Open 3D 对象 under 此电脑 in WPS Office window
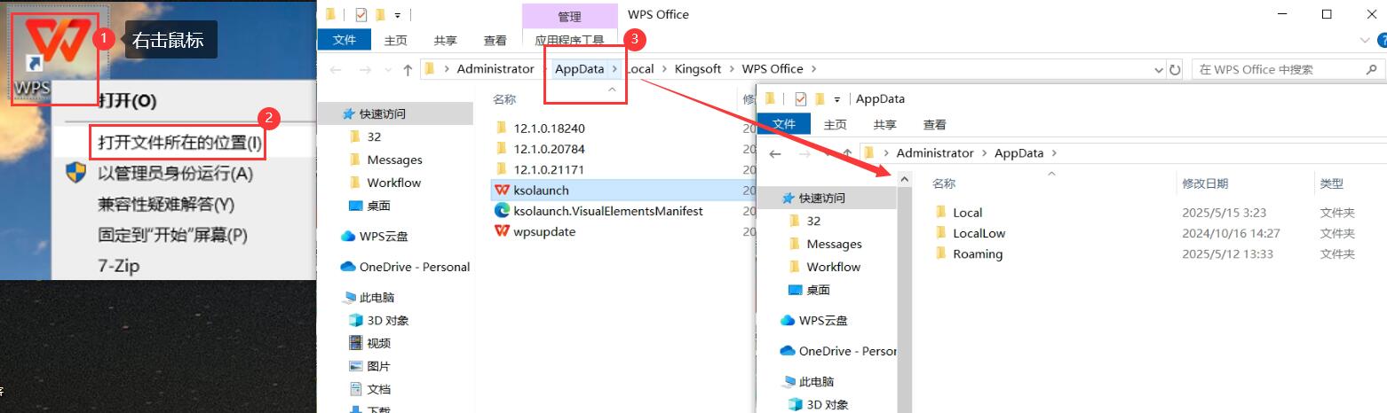The height and width of the screenshot is (413, 1387). 387,321
